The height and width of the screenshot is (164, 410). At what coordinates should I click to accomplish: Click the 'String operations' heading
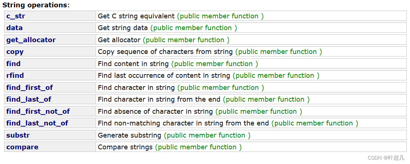[36, 5]
